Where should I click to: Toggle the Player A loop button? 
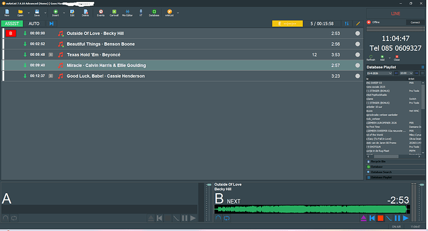click(14, 218)
